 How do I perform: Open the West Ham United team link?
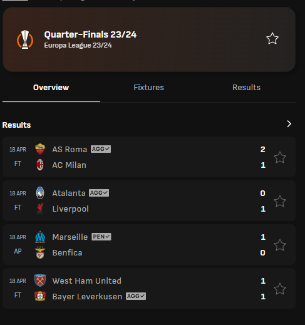point(87,281)
